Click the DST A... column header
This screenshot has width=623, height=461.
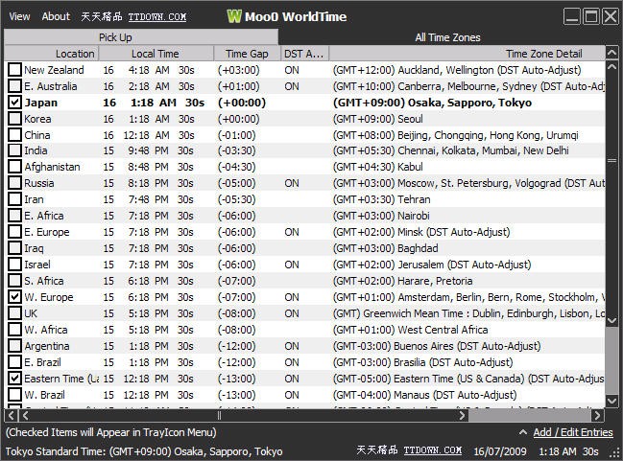coord(304,54)
